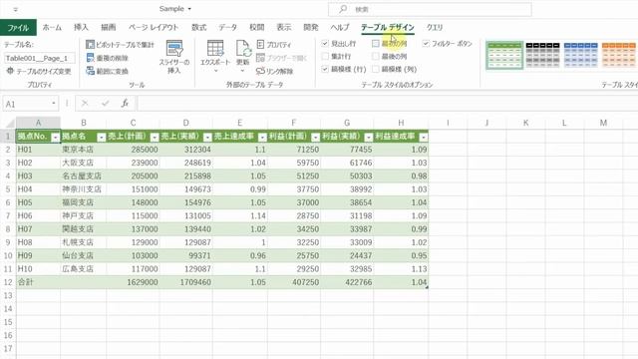This screenshot has height=359, width=638.
Task: Click the Export table icon
Action: [x=215, y=49]
